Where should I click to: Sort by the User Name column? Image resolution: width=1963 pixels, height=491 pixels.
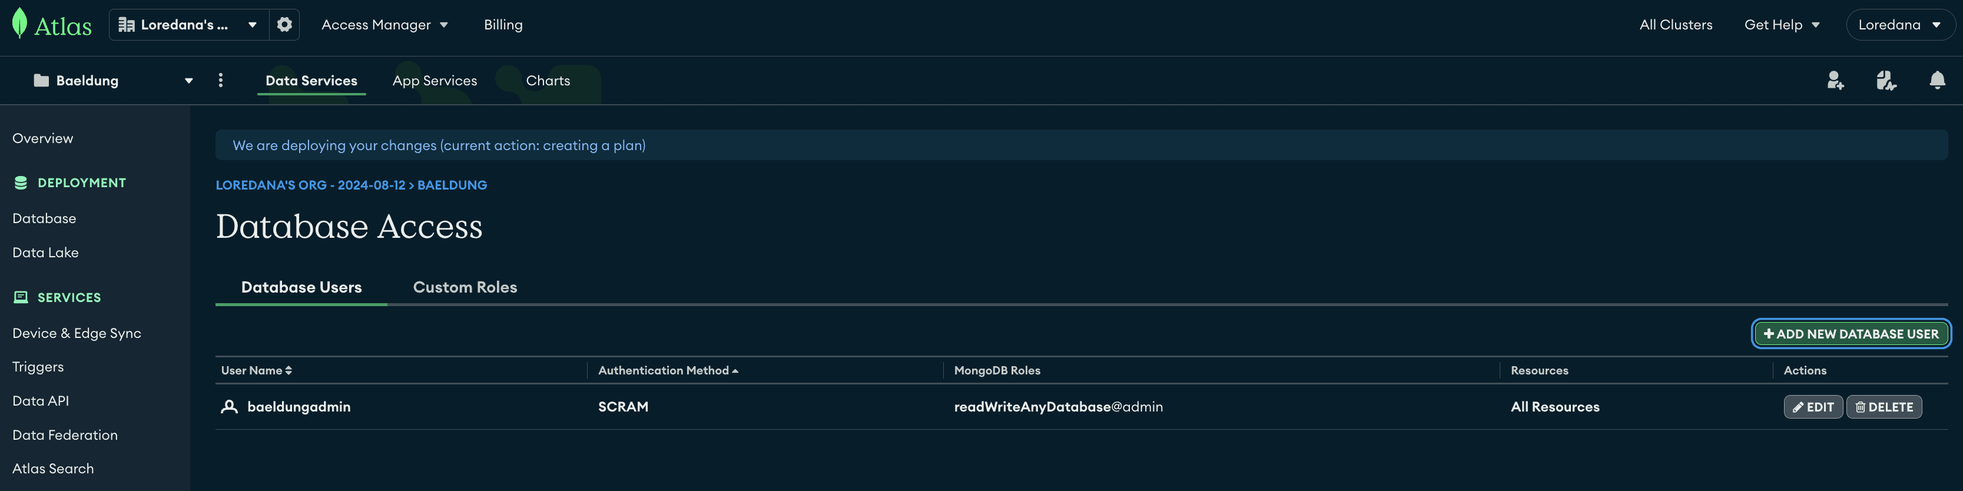pos(257,370)
